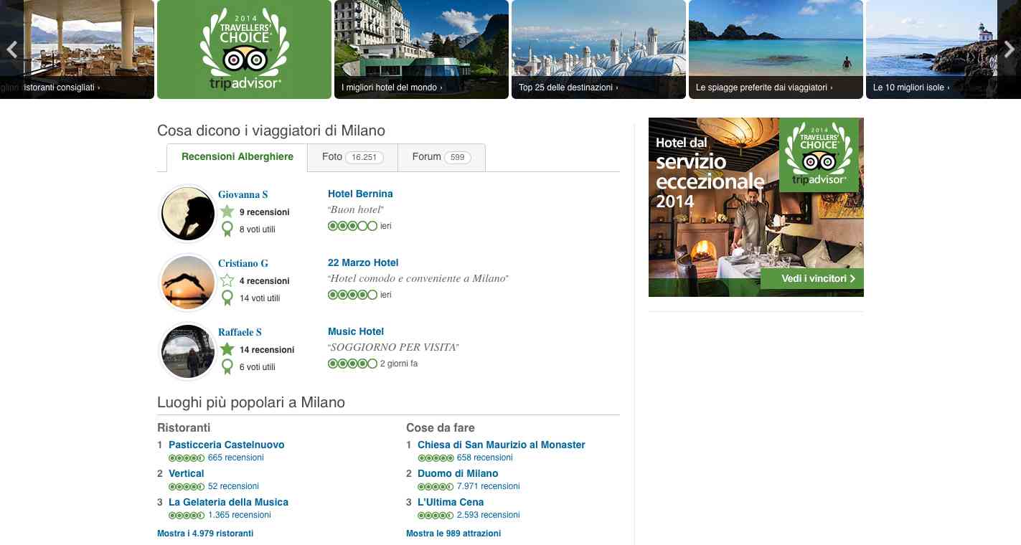Viewport: 1021px width, 545px height.
Task: Switch to the Forum tab
Action: [441, 157]
